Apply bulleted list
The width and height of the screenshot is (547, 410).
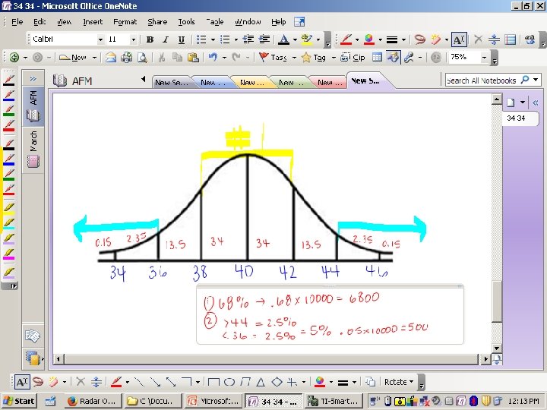click(201, 39)
